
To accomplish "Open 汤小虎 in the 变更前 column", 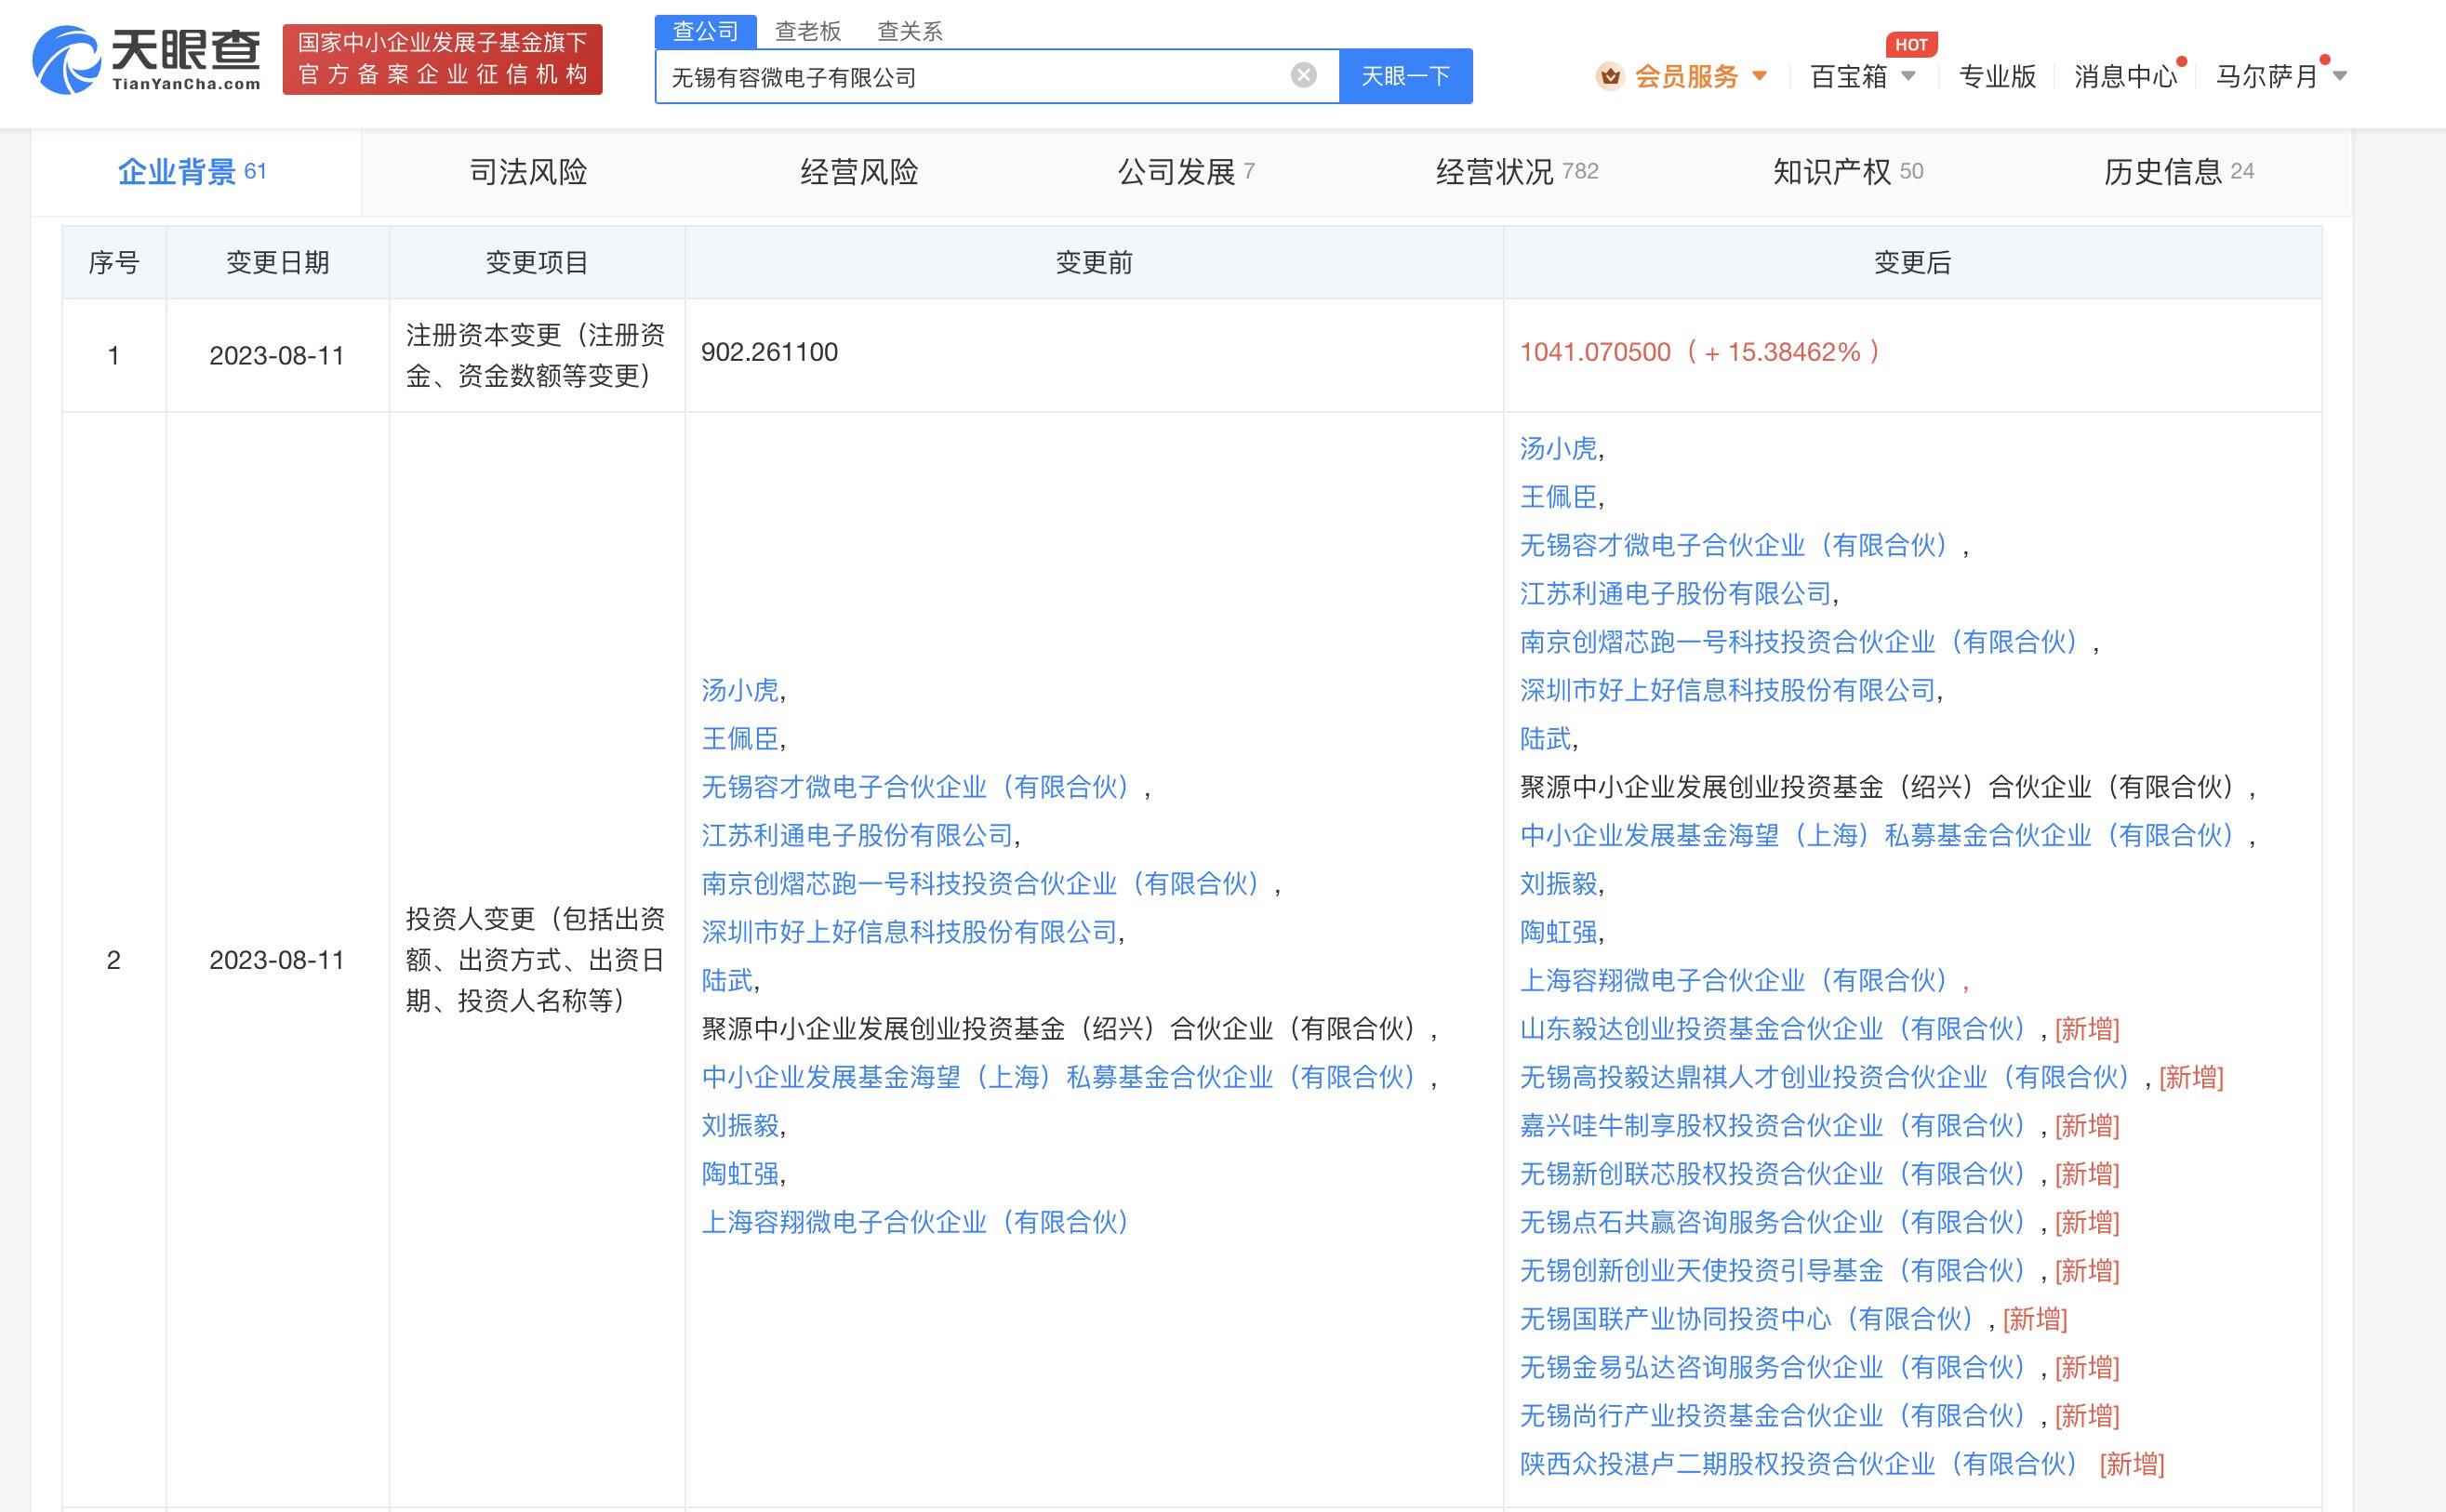I will [740, 690].
